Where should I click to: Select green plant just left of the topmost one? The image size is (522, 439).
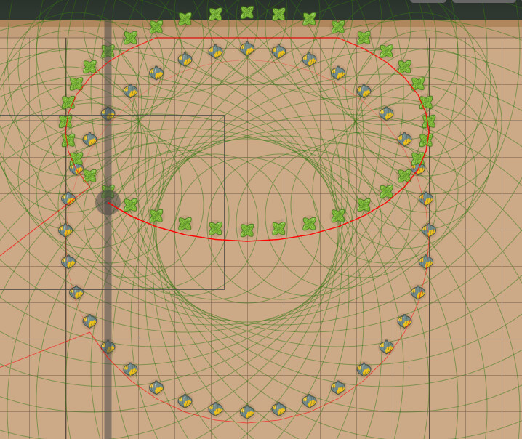coord(216,15)
